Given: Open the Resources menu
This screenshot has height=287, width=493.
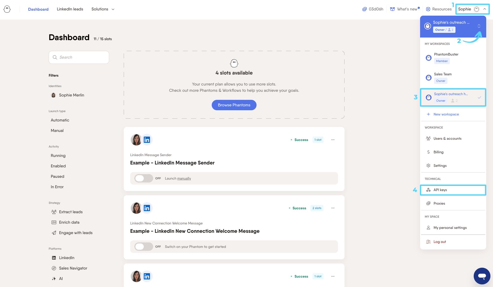Looking at the screenshot, I should coord(439,9).
